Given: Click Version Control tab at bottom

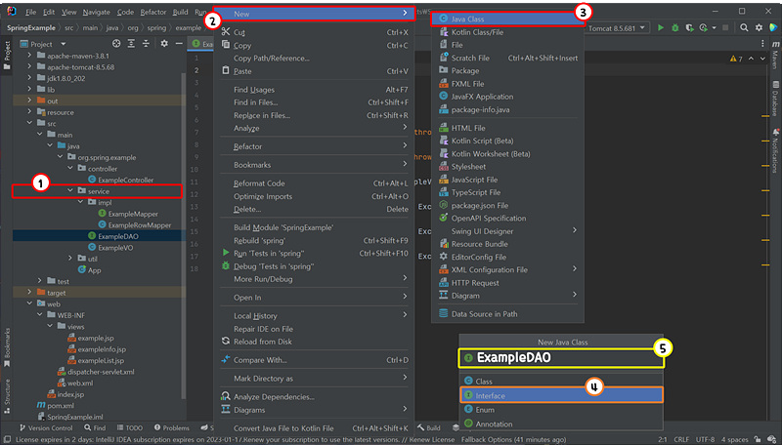Looking at the screenshot, I should (x=46, y=427).
